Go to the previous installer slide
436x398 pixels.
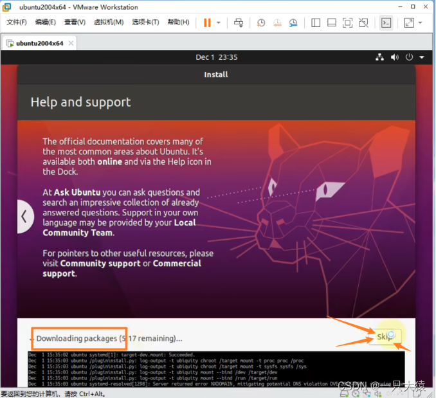(x=25, y=216)
